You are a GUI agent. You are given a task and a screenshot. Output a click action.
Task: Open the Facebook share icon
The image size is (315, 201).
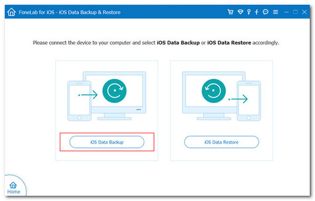[257, 12]
